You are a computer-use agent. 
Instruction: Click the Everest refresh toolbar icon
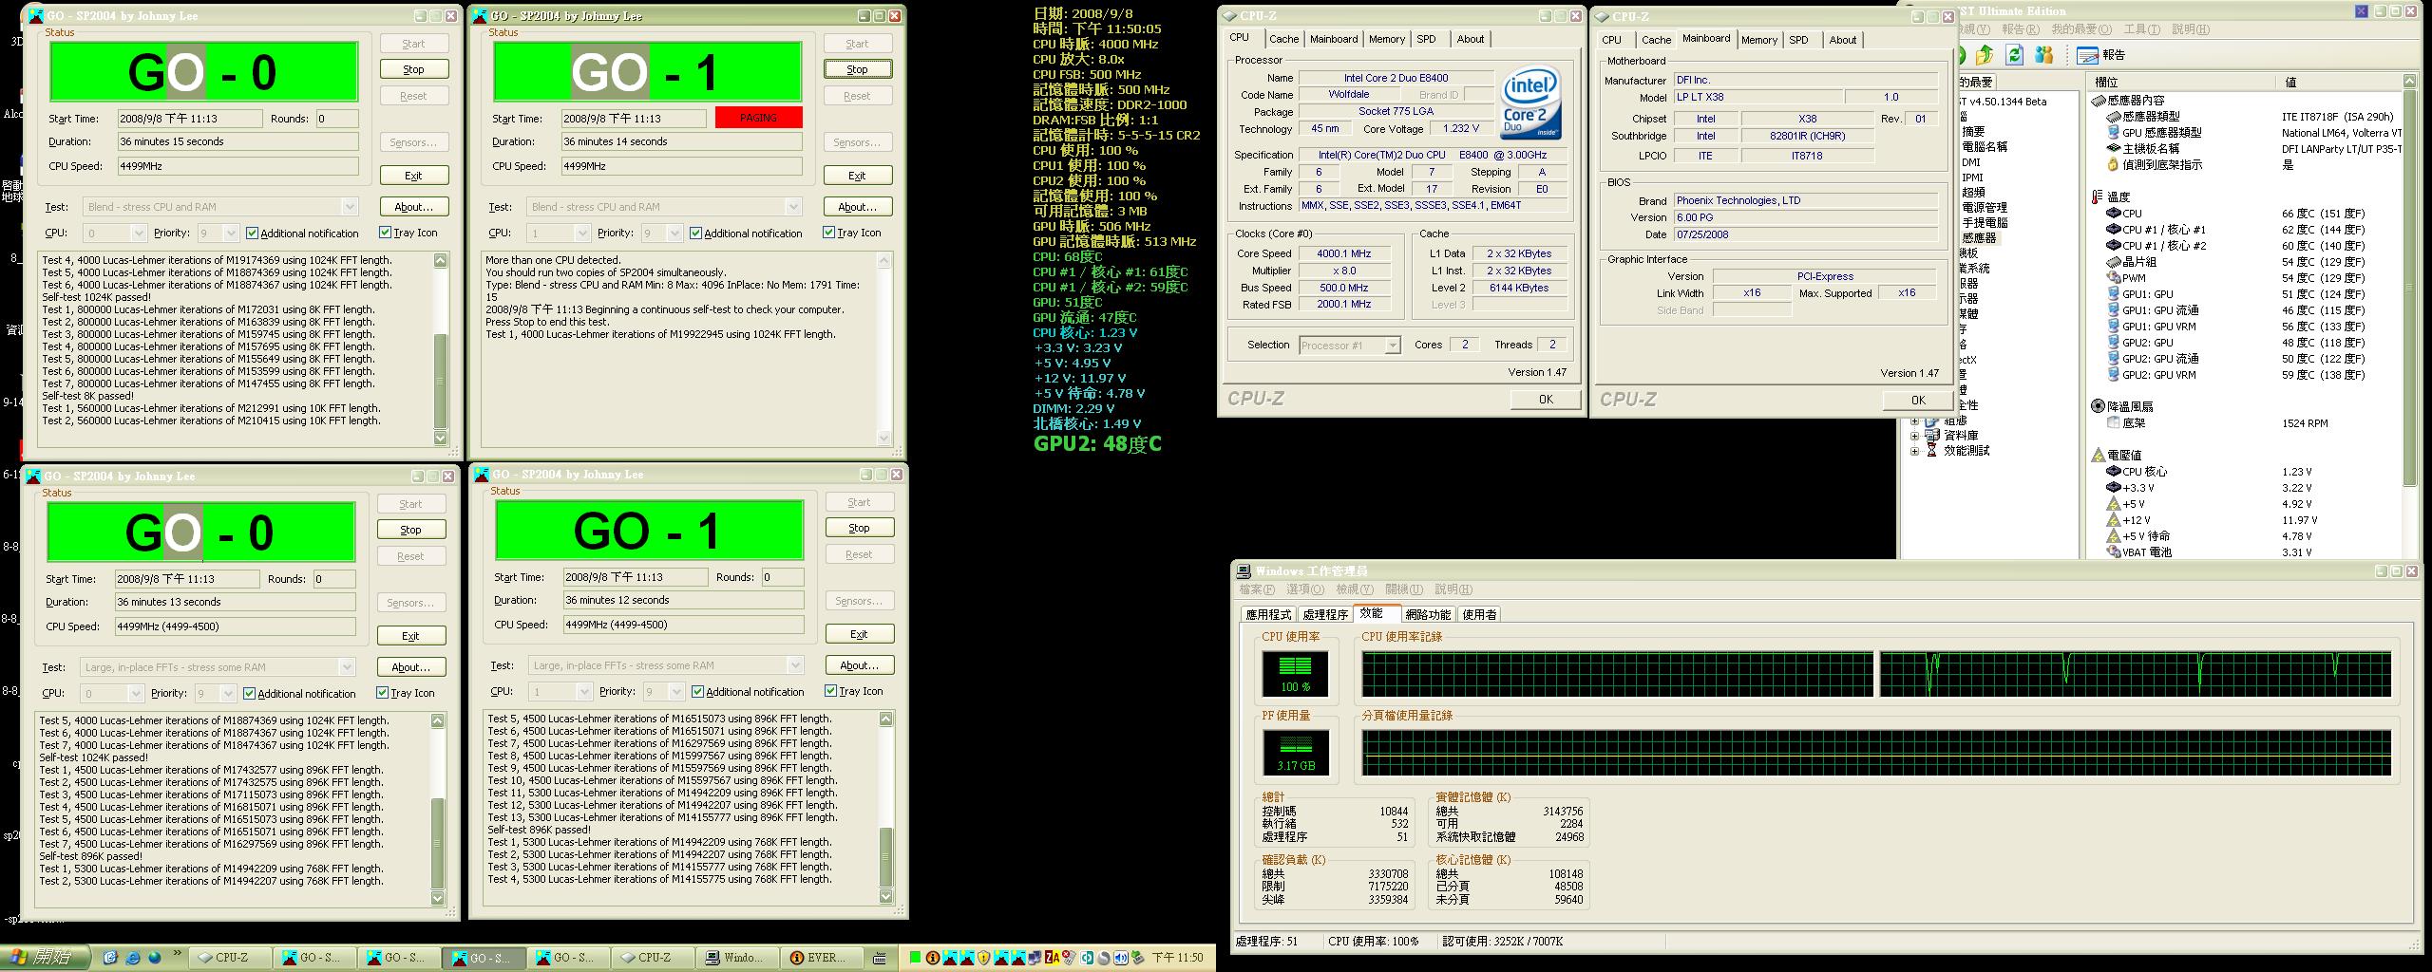click(x=2014, y=55)
